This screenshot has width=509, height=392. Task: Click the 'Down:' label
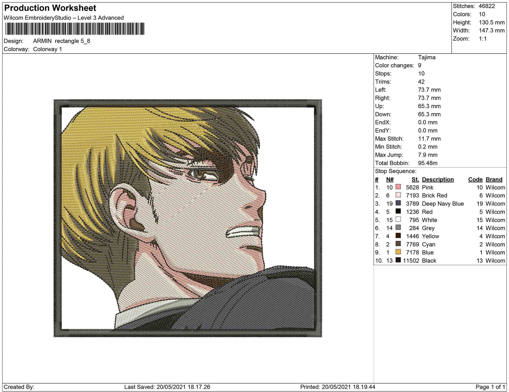pyautogui.click(x=383, y=114)
